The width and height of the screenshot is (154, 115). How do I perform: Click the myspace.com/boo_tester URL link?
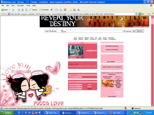(x=83, y=66)
